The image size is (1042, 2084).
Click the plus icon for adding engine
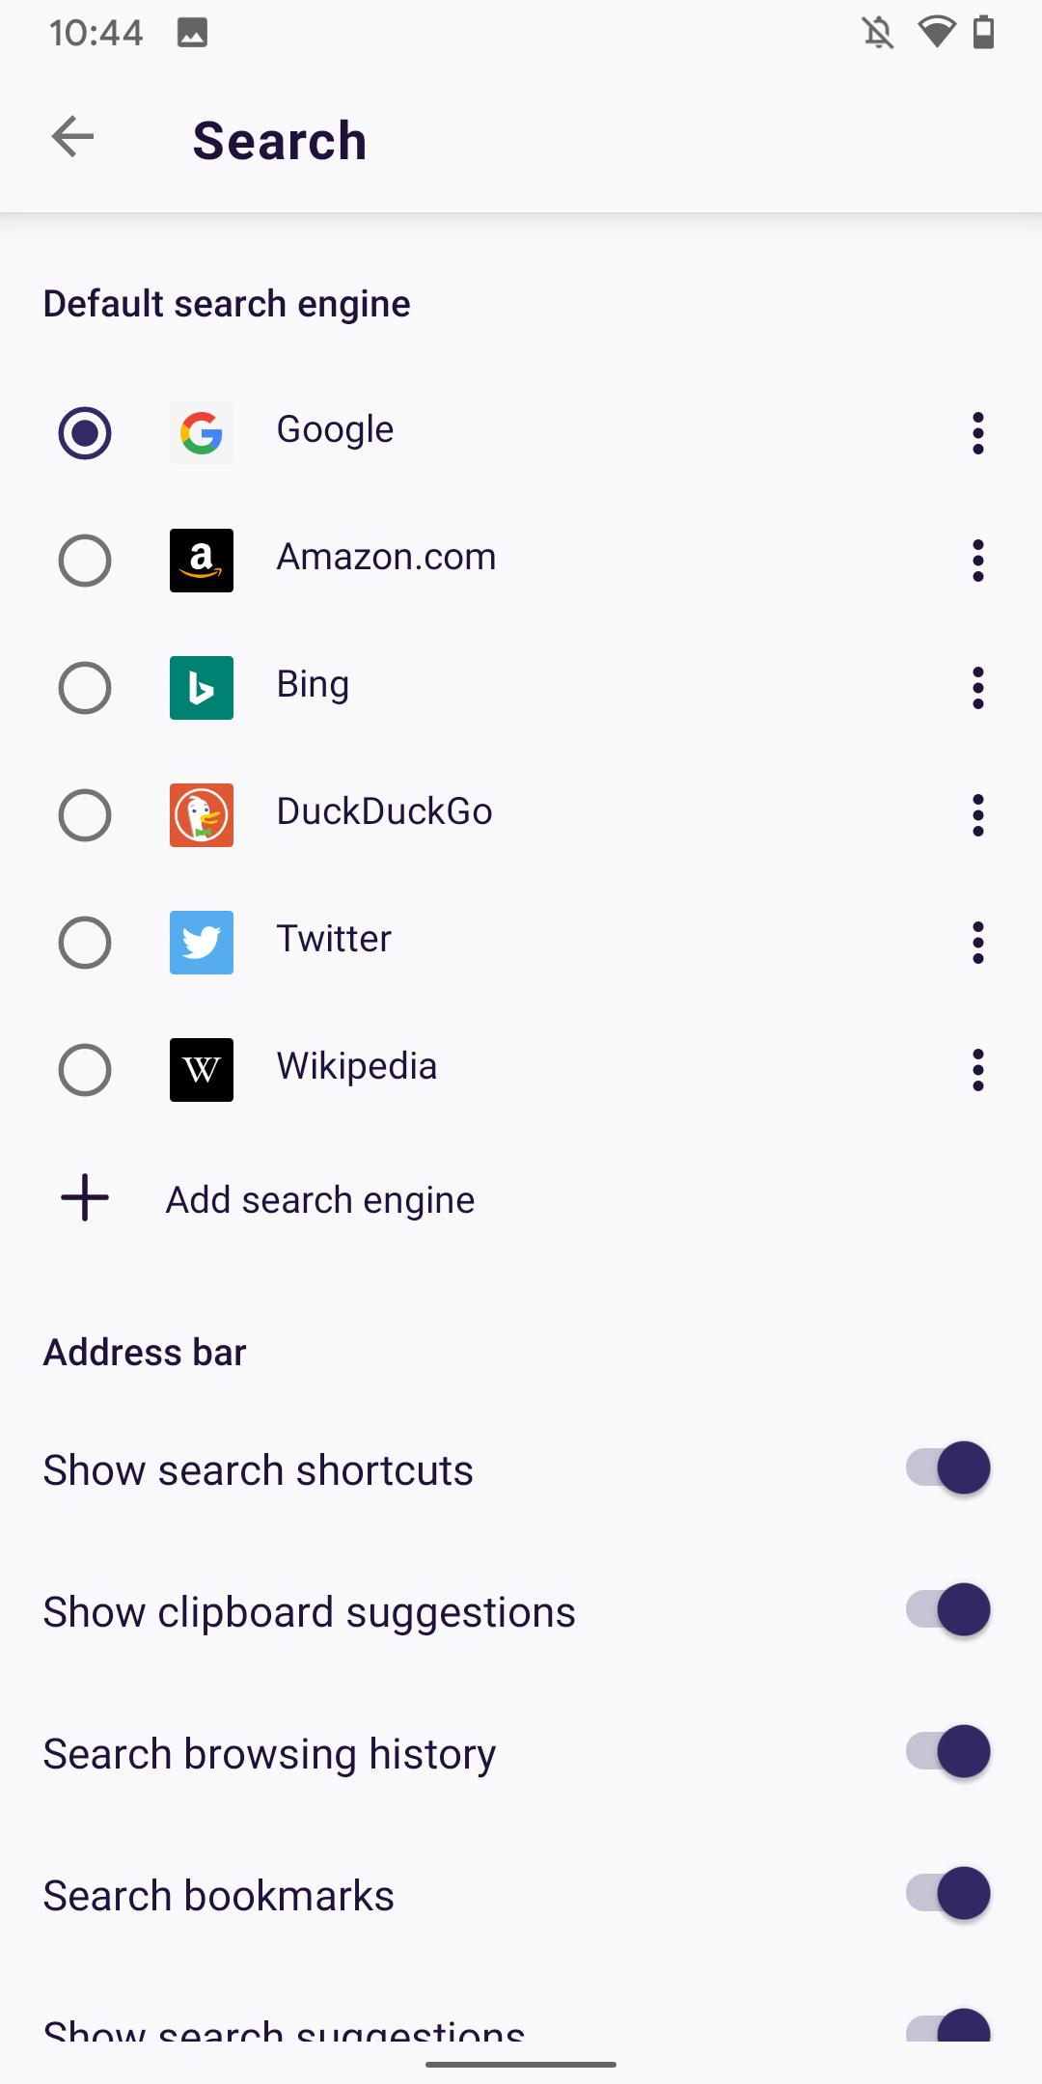click(85, 1197)
